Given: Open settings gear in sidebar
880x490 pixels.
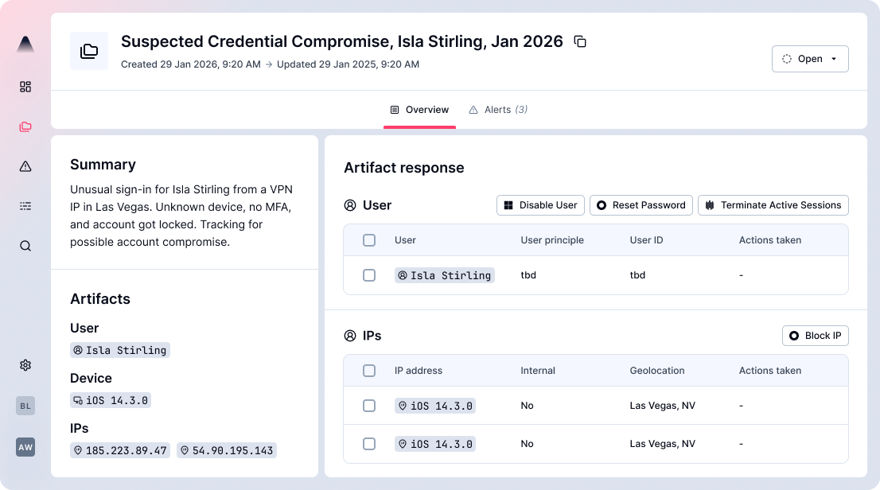Looking at the screenshot, I should point(25,365).
